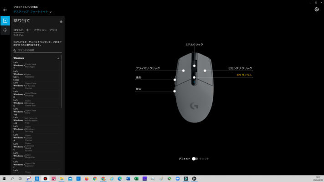This screenshot has height=182, width=324.
Task: Select the Open File Explorer command
Action: click(x=36, y=164)
